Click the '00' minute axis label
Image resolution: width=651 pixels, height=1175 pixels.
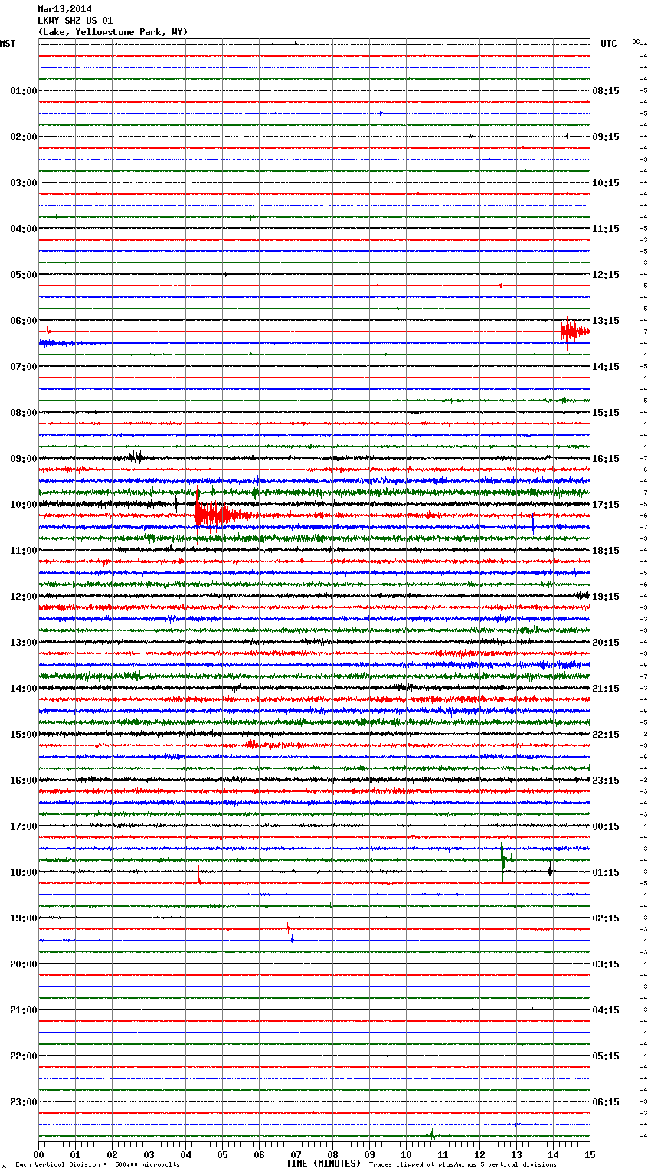point(38,1154)
